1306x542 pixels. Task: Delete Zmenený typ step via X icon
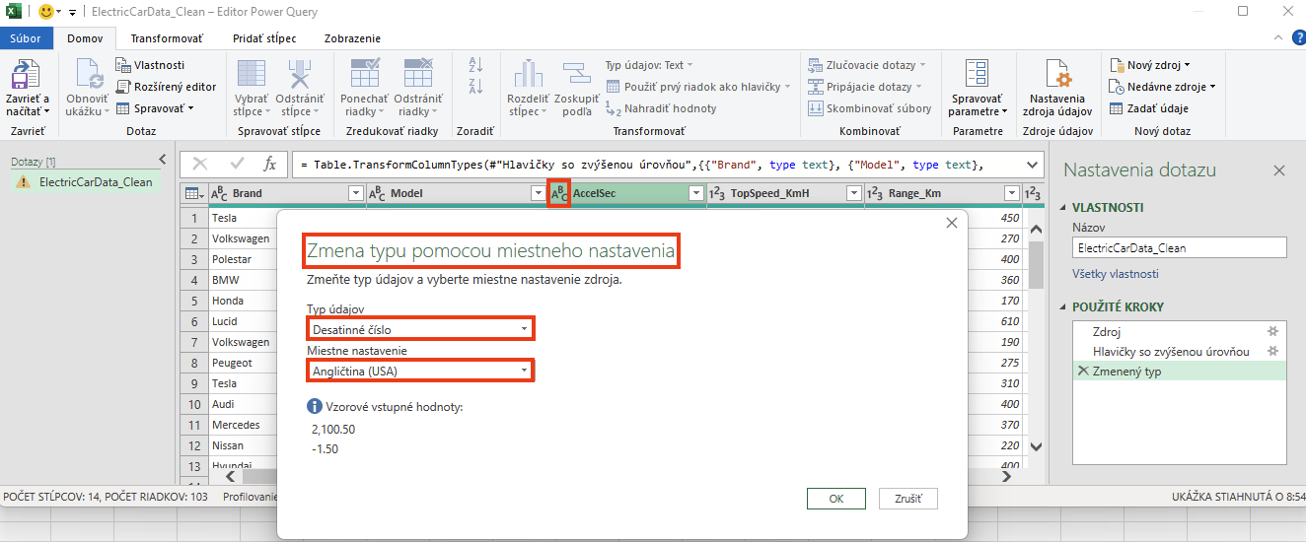(x=1083, y=372)
